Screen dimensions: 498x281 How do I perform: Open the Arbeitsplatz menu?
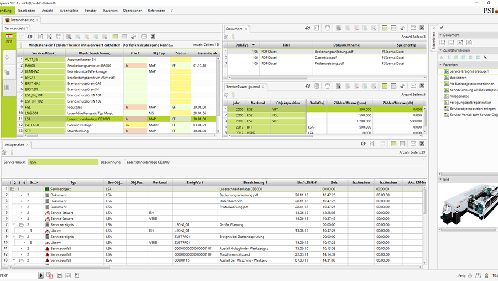(69, 11)
